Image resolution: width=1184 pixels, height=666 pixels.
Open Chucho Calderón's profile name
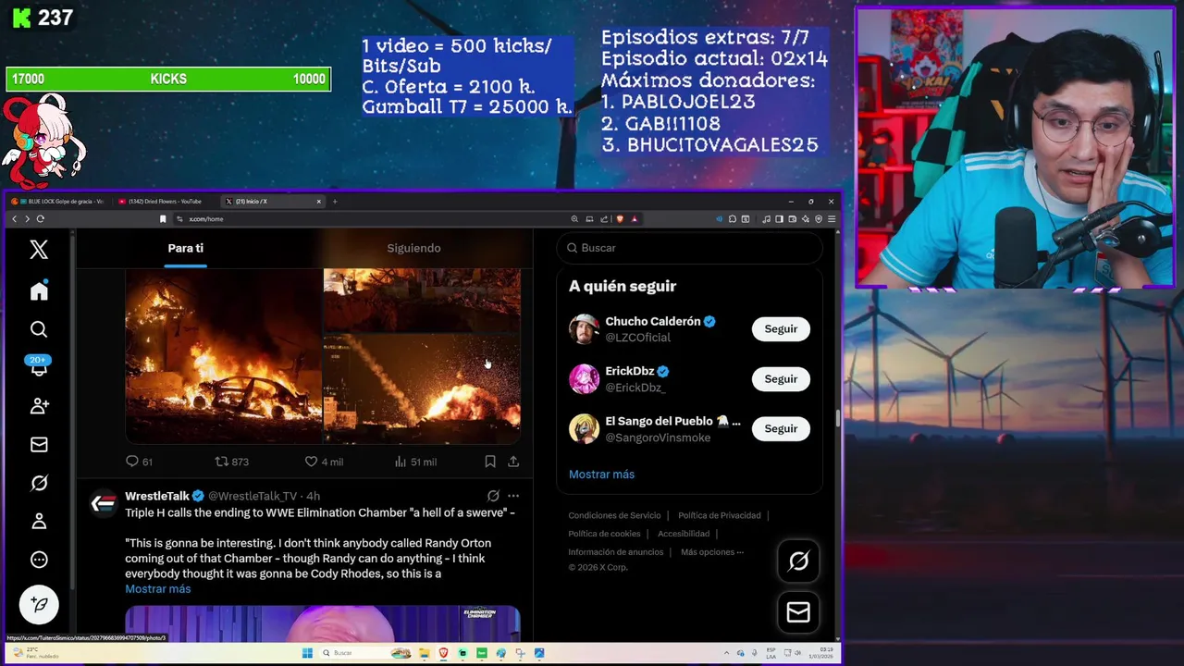tap(653, 322)
